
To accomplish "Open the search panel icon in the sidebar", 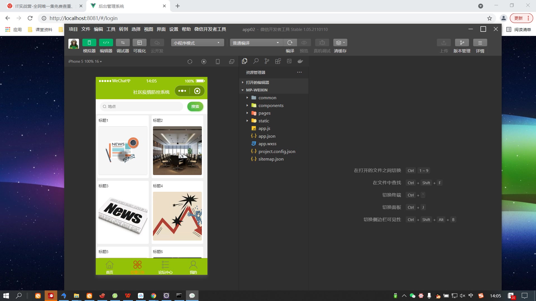I will pyautogui.click(x=256, y=61).
